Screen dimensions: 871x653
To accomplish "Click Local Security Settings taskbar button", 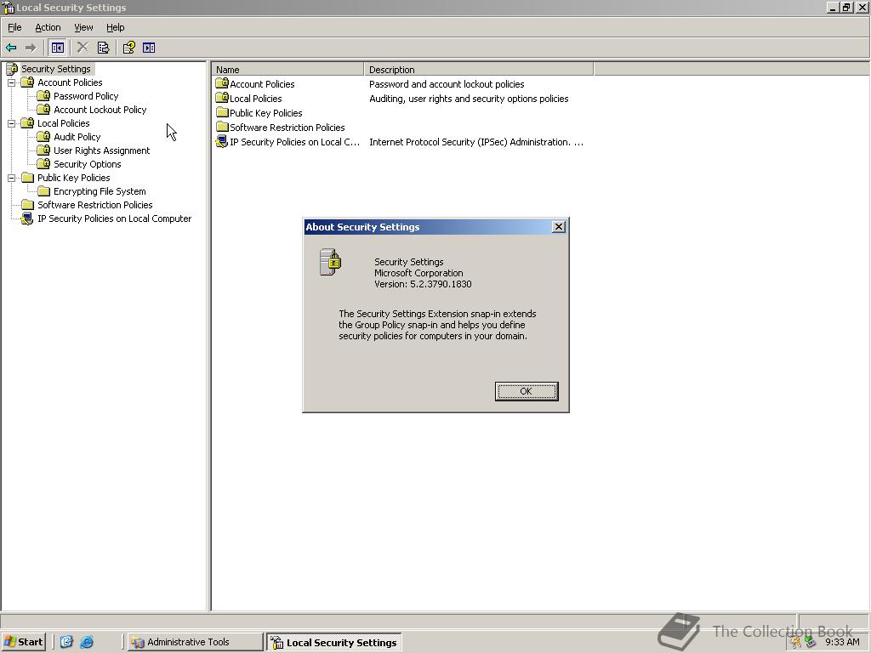I will click(x=333, y=643).
